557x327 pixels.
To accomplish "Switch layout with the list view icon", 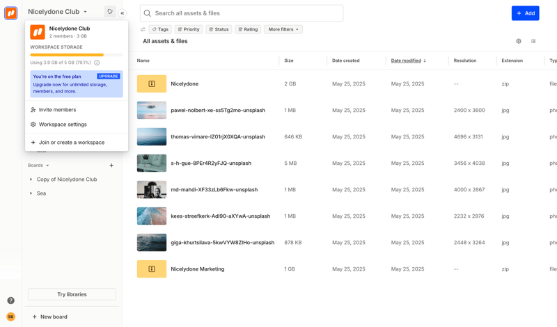I will click(x=533, y=41).
